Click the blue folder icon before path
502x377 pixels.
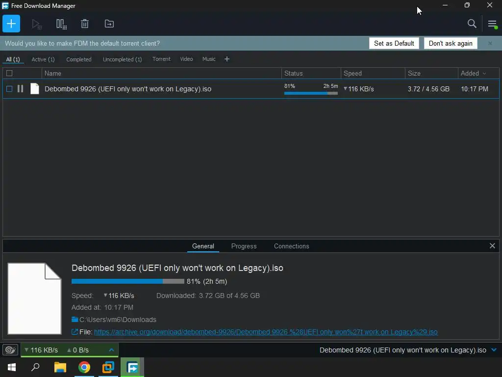pos(75,319)
